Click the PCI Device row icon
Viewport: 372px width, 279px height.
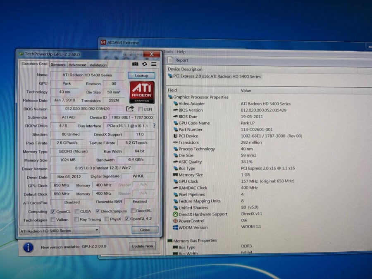175,136
